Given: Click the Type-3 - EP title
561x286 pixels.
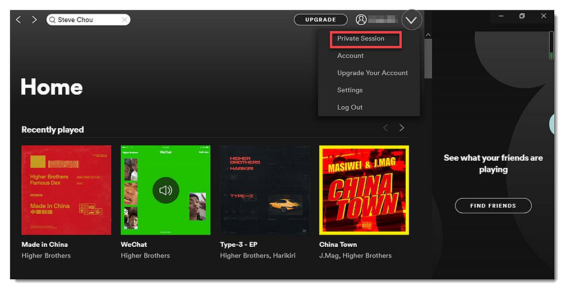Looking at the screenshot, I should coord(238,245).
